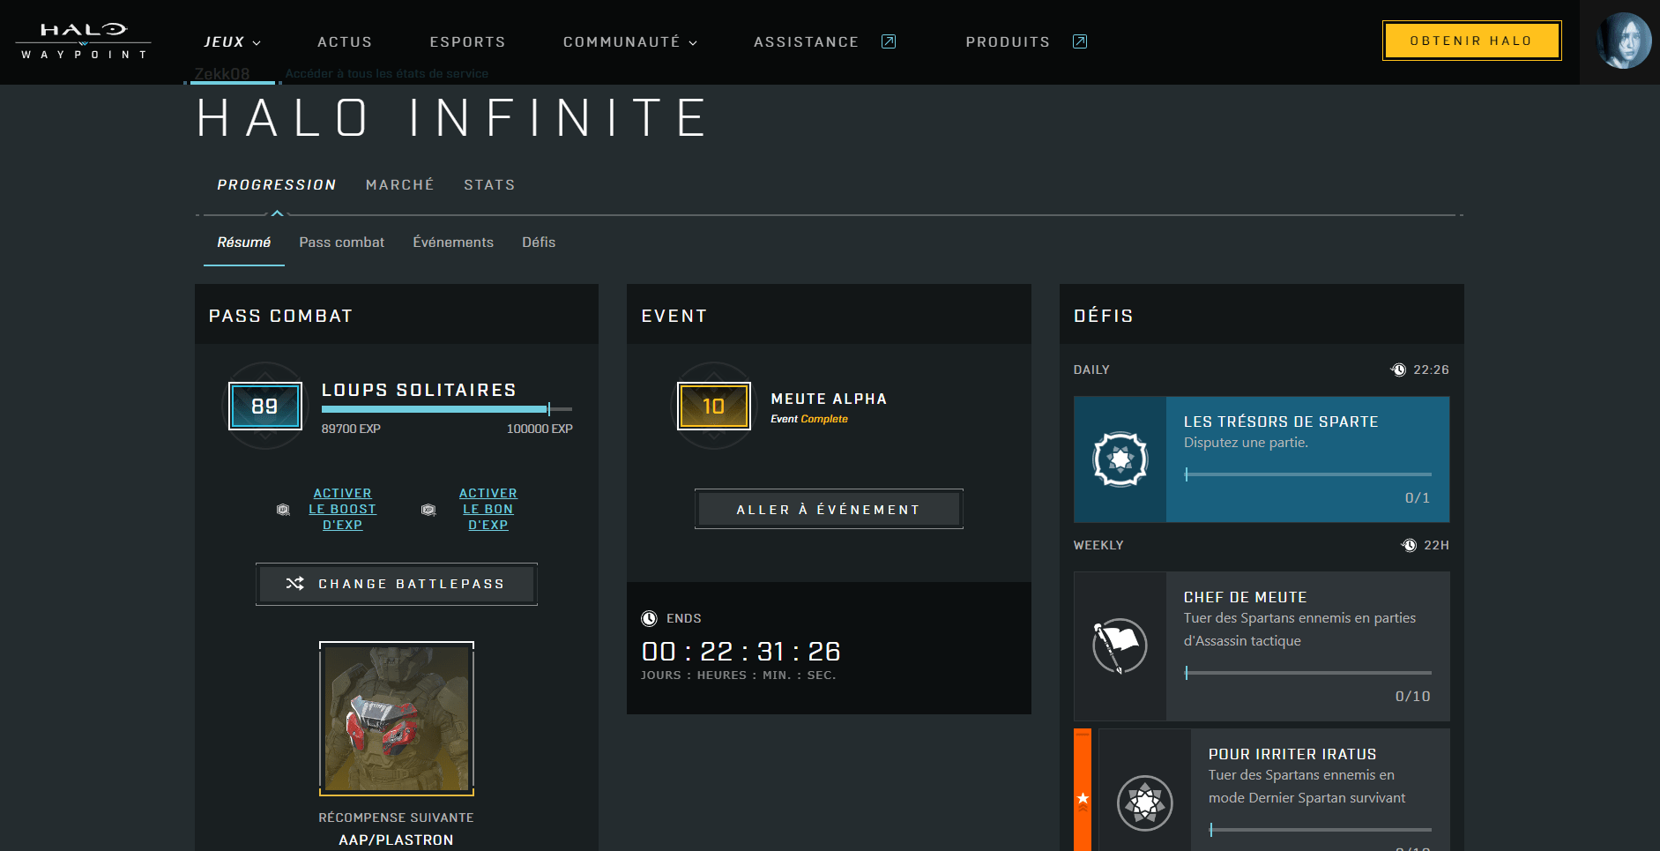This screenshot has height=851, width=1660.
Task: Select the Défis sub-tab
Action: tap(539, 242)
